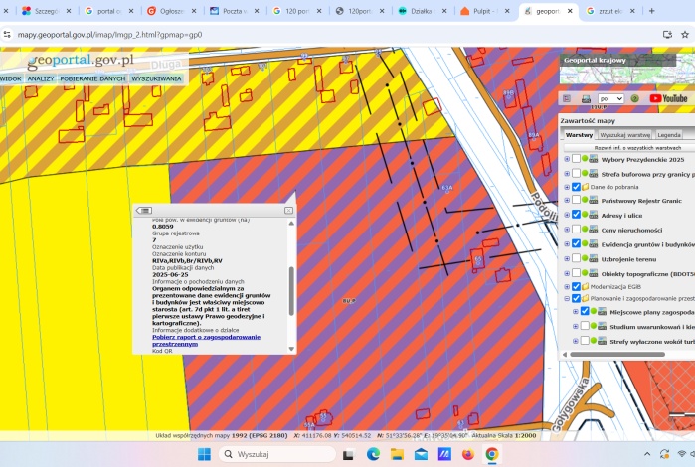This screenshot has height=467, width=695.
Task: Expand the Dane do pobrania tree node
Action: pyautogui.click(x=567, y=187)
